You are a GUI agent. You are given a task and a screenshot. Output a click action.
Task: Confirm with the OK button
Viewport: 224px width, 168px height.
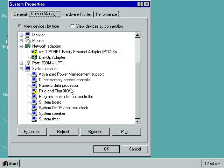pos(106,149)
